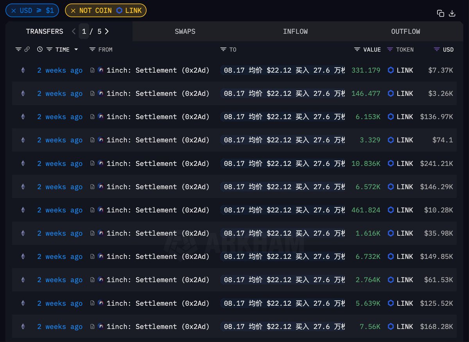Click 1inch logo in the $61.53K row

click(100, 280)
